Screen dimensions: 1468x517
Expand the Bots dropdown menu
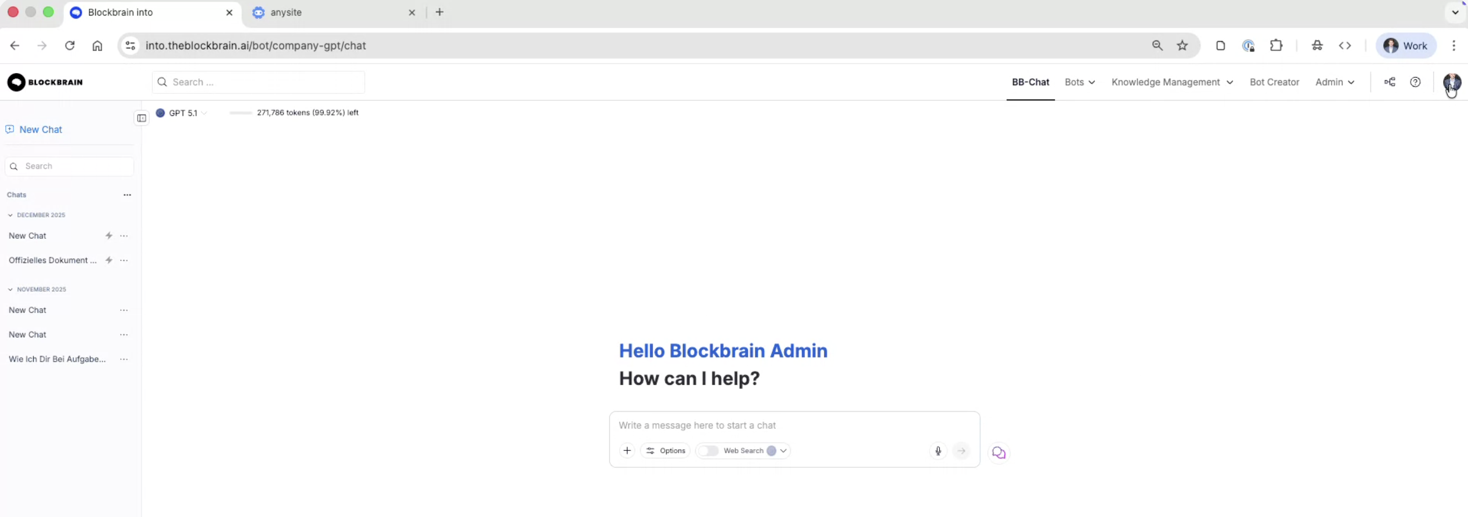click(1079, 82)
